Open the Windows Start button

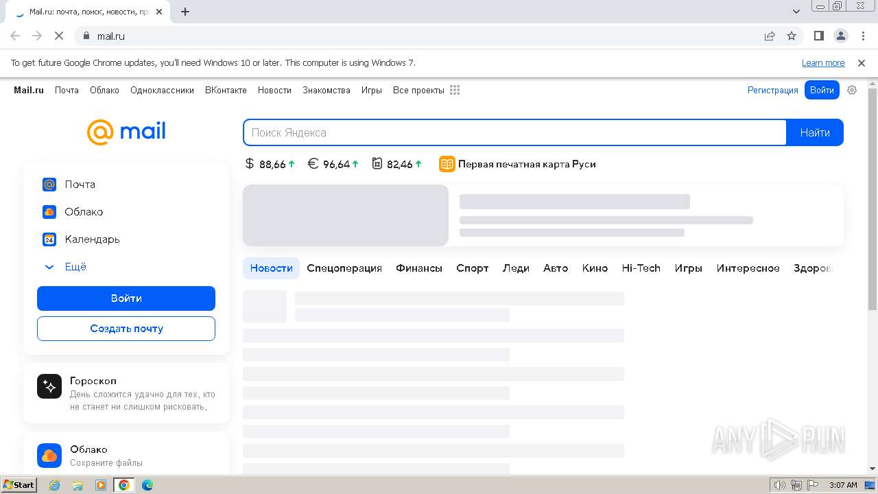19,485
